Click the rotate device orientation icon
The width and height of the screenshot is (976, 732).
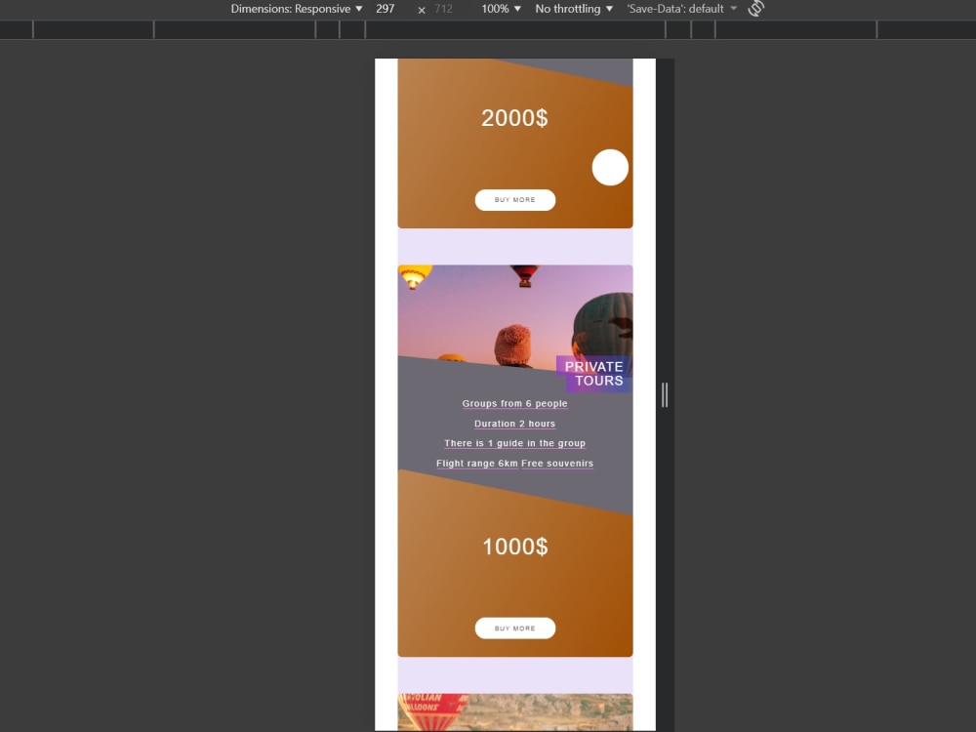point(755,9)
